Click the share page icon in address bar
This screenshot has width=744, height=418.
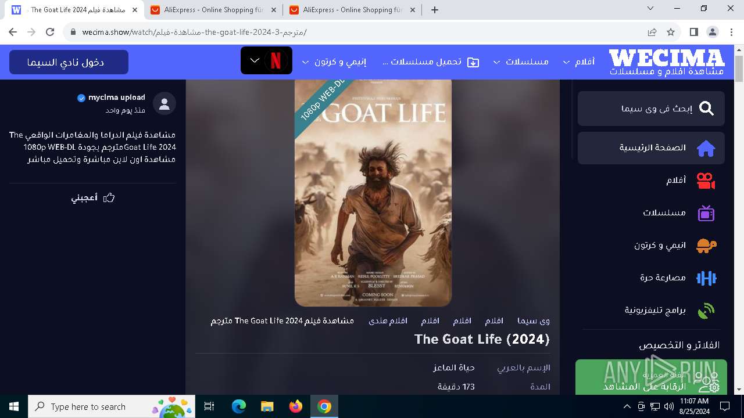coord(652,33)
